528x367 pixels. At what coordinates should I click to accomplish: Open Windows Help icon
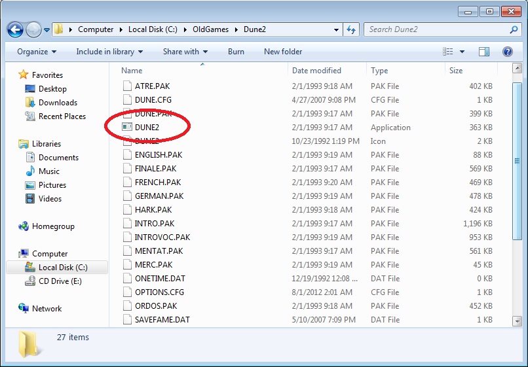[508, 52]
